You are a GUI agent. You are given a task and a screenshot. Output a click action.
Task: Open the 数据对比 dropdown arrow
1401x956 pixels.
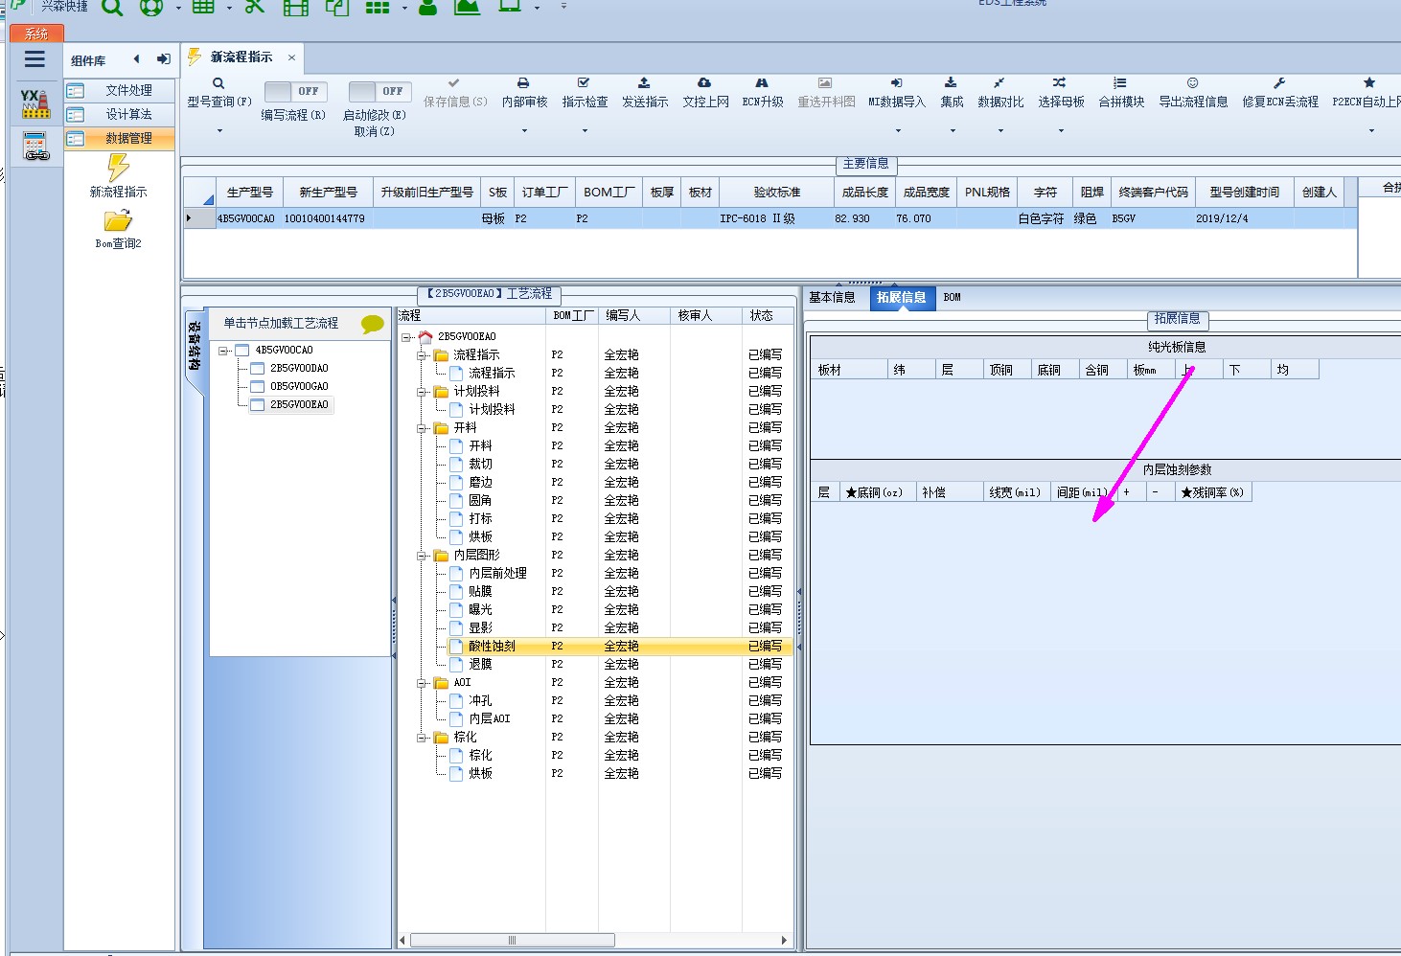(x=1000, y=130)
